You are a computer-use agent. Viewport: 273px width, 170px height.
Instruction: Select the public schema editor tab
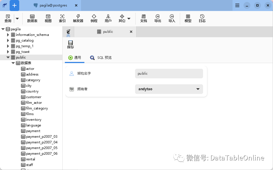click(x=105, y=32)
